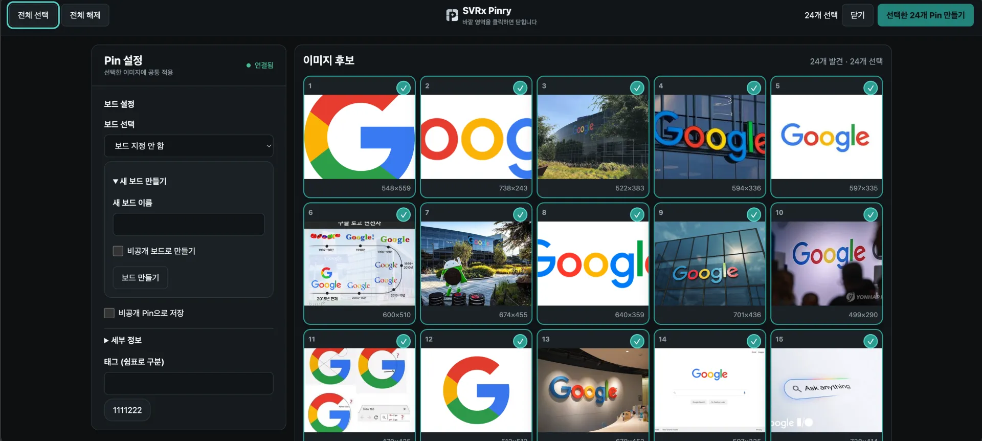Deselect image 4 via its check circle
The width and height of the screenshot is (982, 441).
tap(754, 88)
